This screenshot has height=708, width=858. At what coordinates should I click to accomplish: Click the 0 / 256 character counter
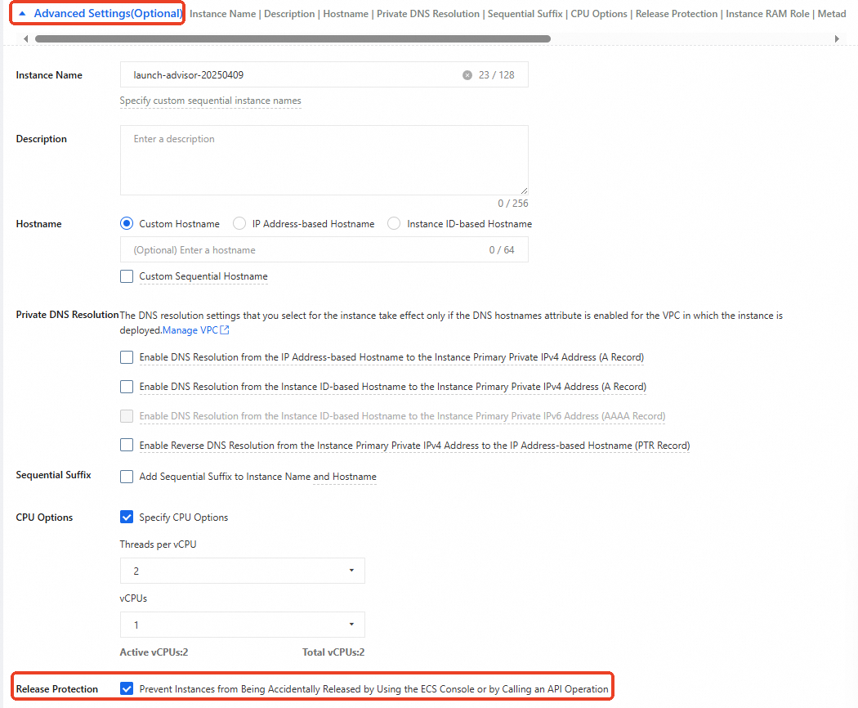click(x=512, y=204)
